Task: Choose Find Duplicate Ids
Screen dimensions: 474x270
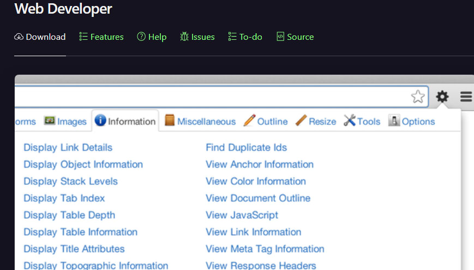Action: click(x=247, y=148)
